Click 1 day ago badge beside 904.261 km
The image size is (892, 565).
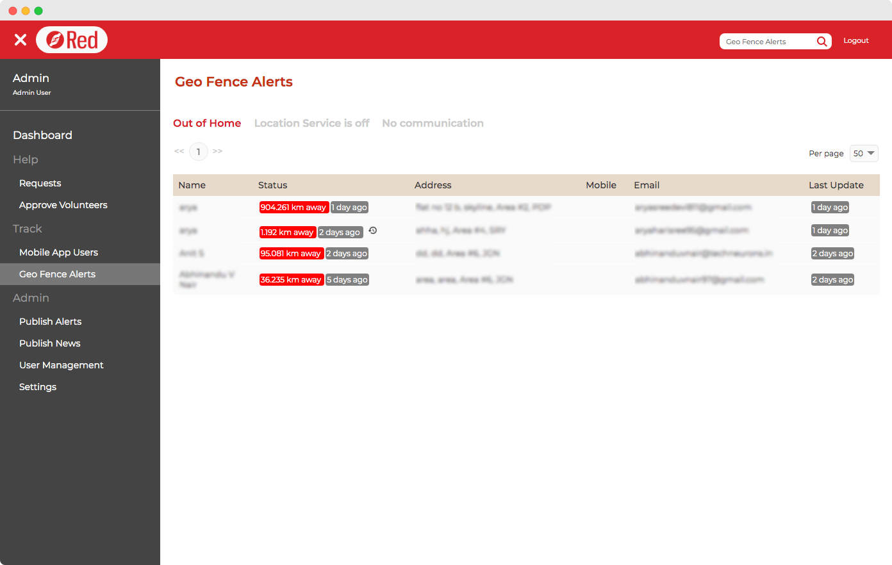pos(349,208)
